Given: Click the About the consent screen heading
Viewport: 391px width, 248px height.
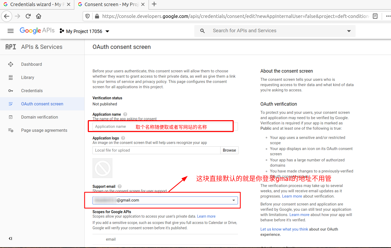Looking at the screenshot, I should pos(287,71).
